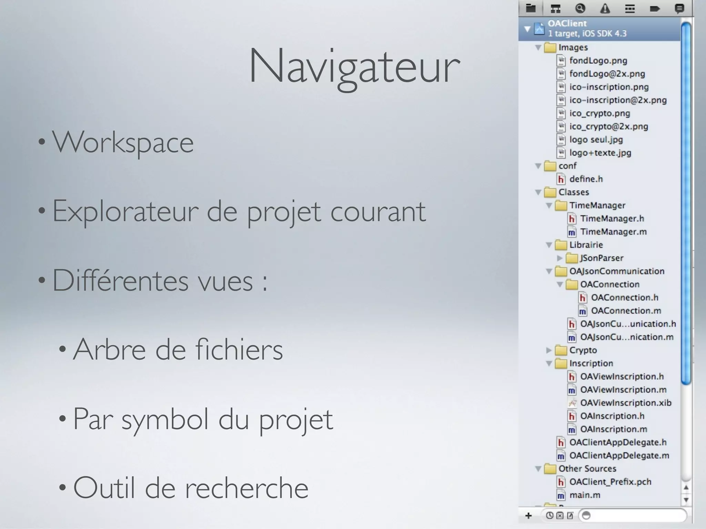Collapse the Images folder
Image resolution: width=706 pixels, height=529 pixels.
(x=538, y=48)
